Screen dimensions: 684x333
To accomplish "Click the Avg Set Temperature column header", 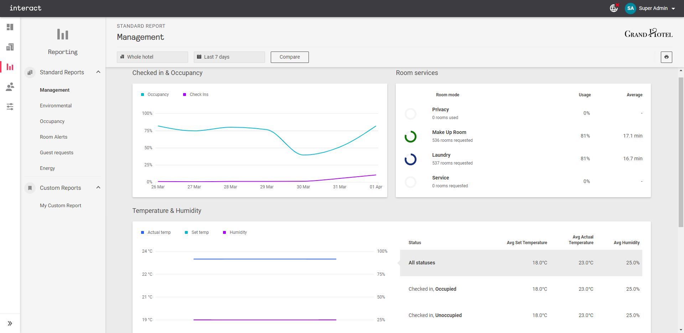I will (x=527, y=243).
